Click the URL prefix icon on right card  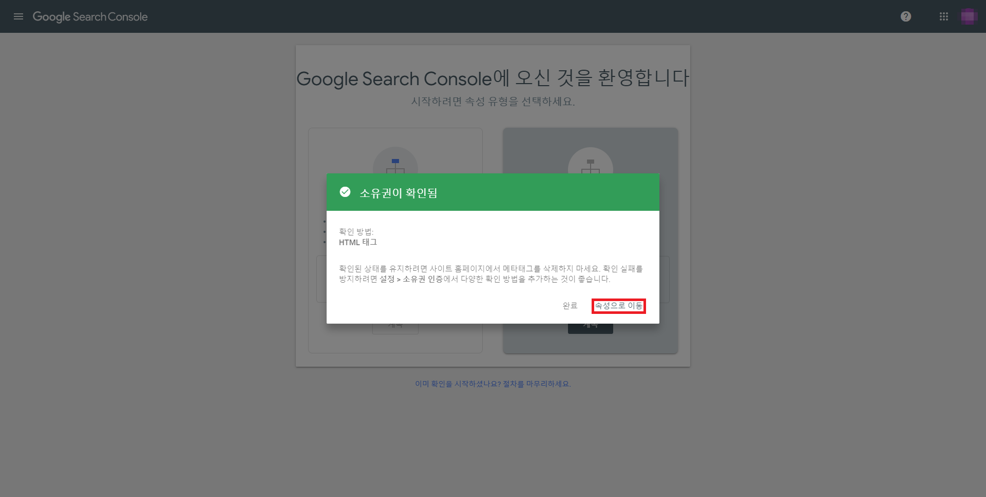[591, 162]
